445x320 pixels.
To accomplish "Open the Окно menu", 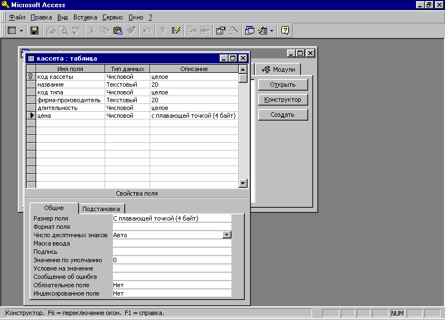I will tap(136, 17).
